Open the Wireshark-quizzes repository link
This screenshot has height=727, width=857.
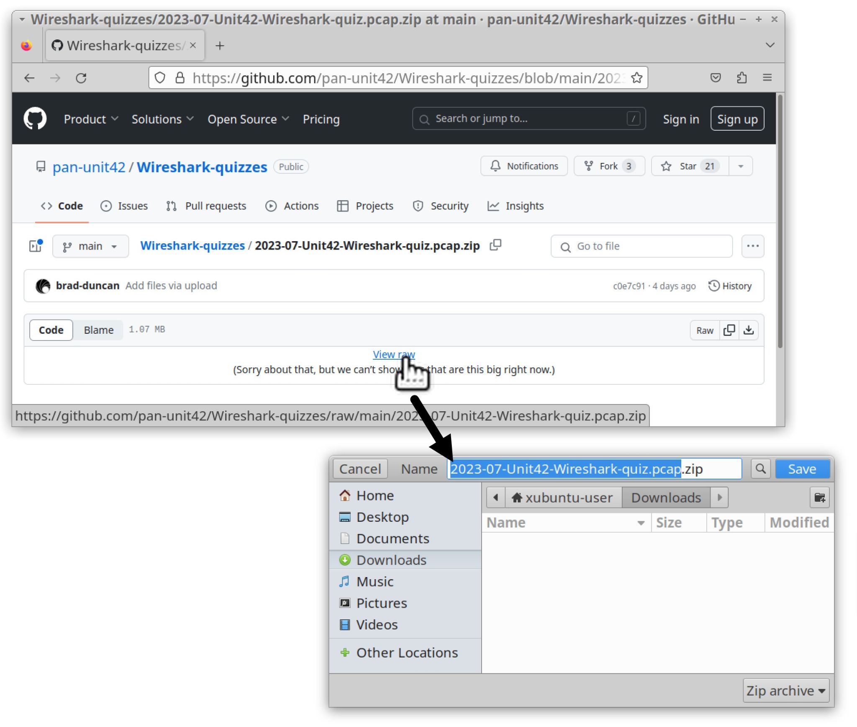(x=202, y=167)
